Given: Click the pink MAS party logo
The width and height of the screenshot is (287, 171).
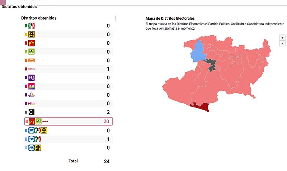Looking at the screenshot, I should coord(32,86).
